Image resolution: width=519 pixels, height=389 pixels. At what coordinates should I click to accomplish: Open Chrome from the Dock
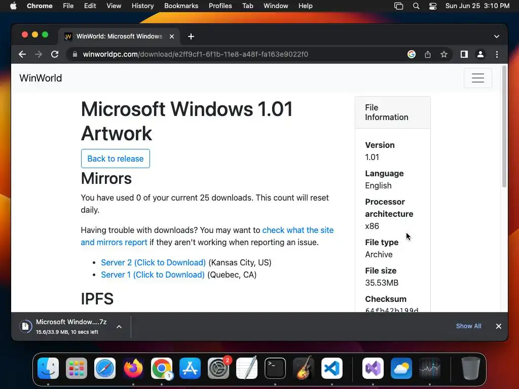coord(162,368)
